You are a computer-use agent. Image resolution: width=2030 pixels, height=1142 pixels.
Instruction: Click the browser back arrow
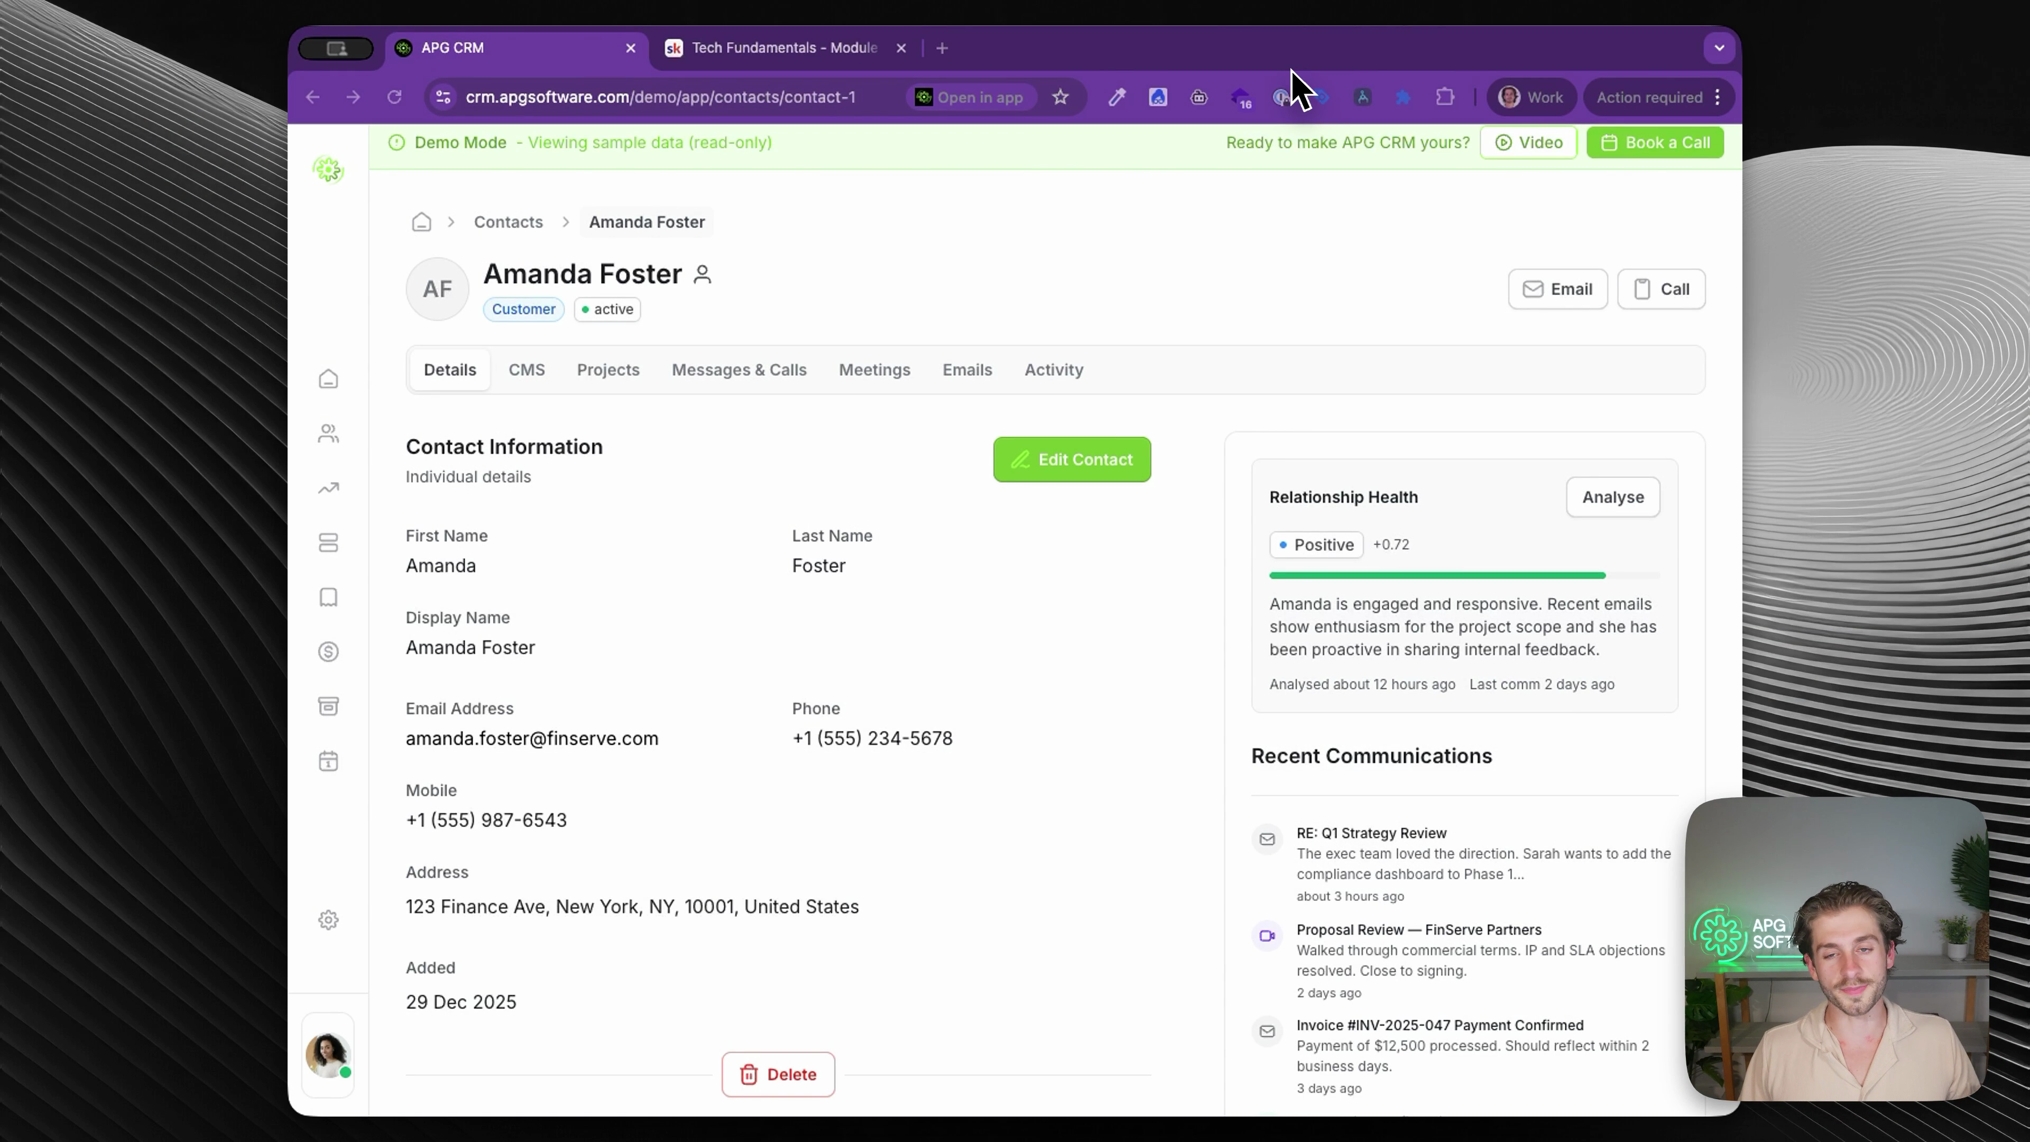coord(313,97)
